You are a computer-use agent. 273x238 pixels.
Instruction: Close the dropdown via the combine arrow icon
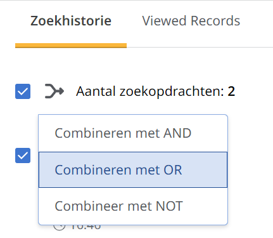(54, 91)
